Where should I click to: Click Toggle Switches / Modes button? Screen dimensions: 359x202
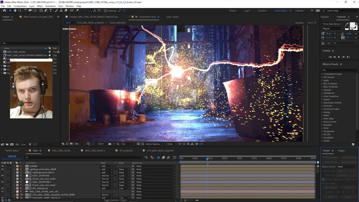pyautogui.click(x=115, y=200)
